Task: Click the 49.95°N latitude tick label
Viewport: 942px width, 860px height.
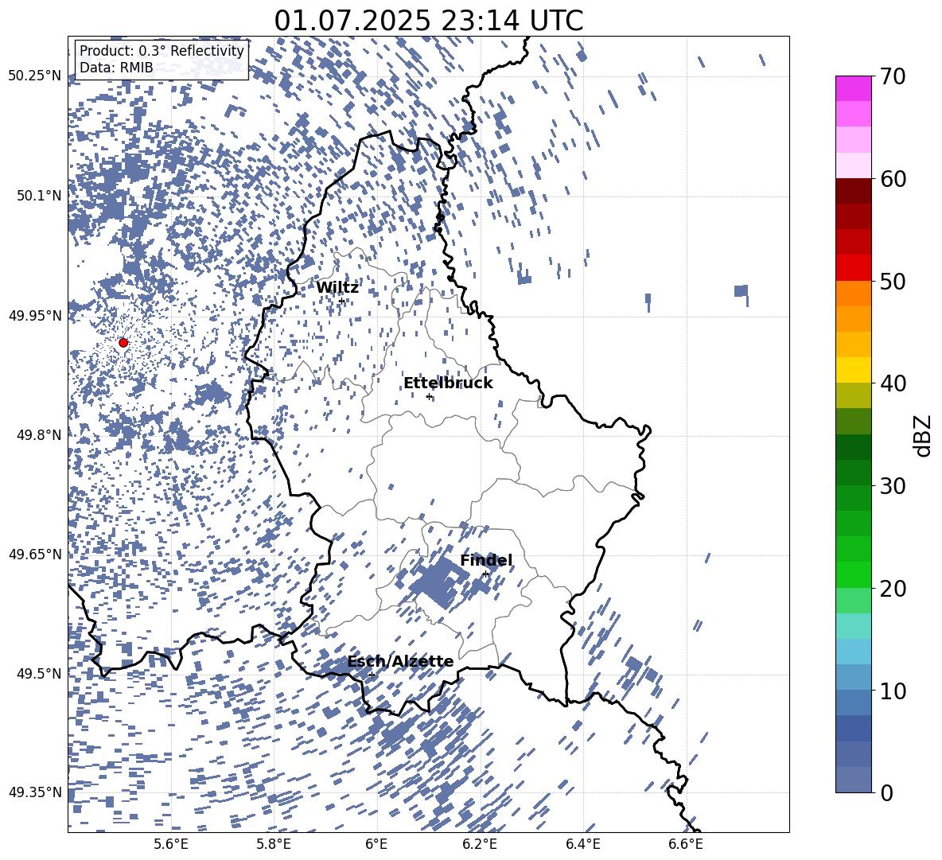Action: (35, 316)
